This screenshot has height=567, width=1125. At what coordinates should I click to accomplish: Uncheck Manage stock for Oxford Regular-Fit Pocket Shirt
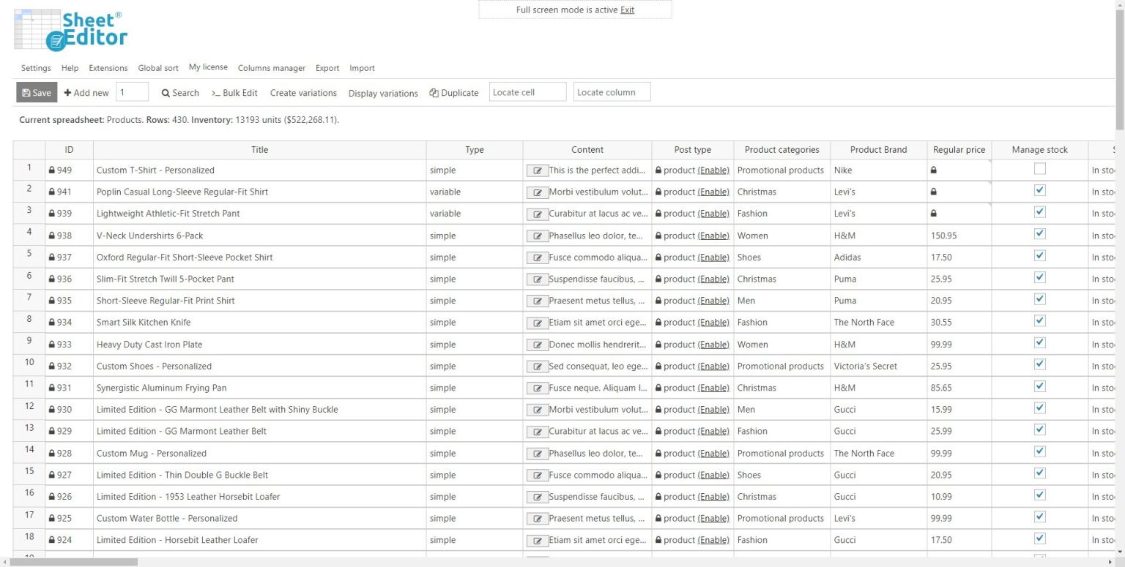point(1039,256)
